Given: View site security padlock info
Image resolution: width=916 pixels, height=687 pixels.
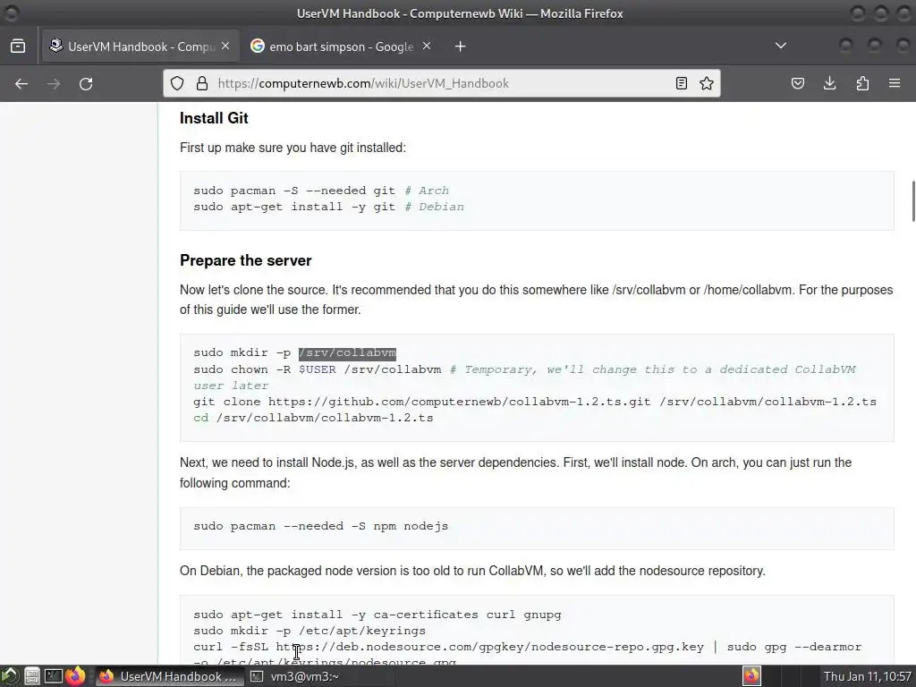Looking at the screenshot, I should coord(202,83).
